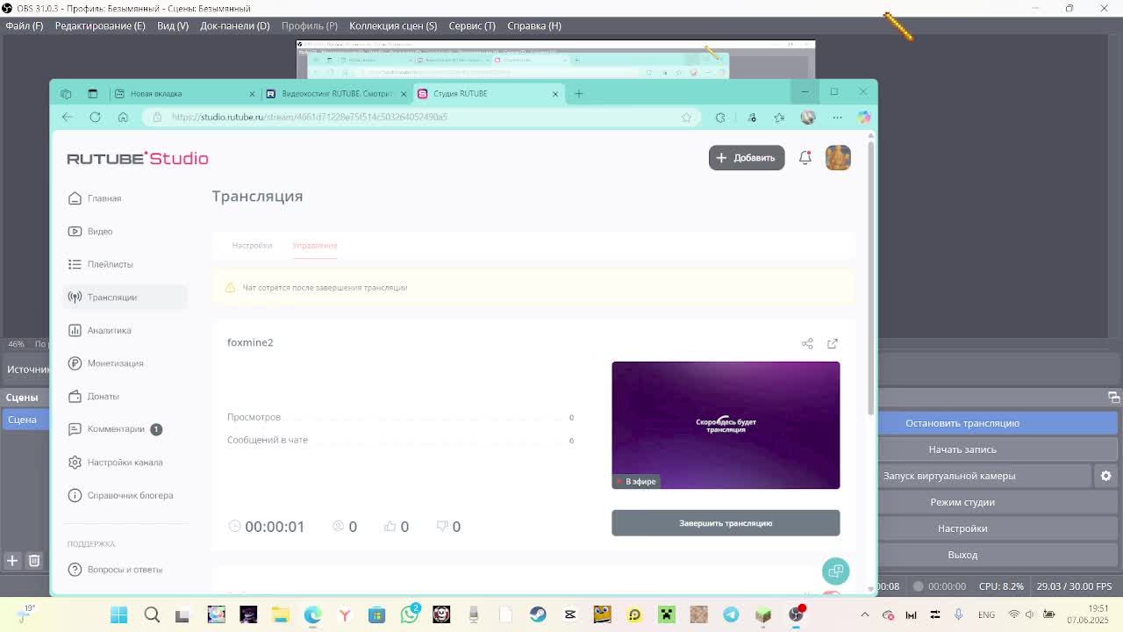Open the Аналитика sidebar section
Image resolution: width=1123 pixels, height=632 pixels.
[x=100, y=331]
